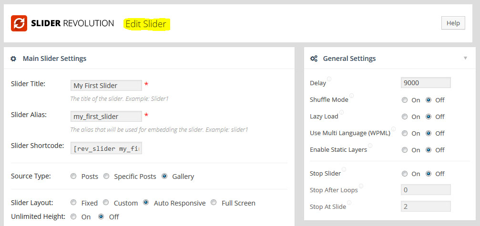The width and height of the screenshot is (480, 226).
Task: Click the Main Slider Settings gear icon
Action: [13, 59]
